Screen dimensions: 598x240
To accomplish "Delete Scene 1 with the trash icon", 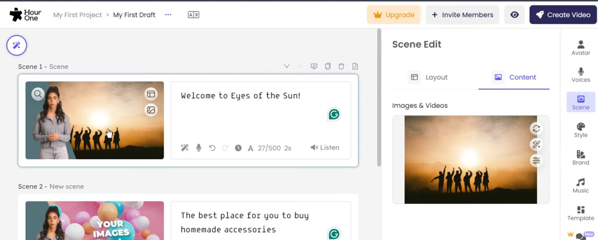I will coord(341,67).
